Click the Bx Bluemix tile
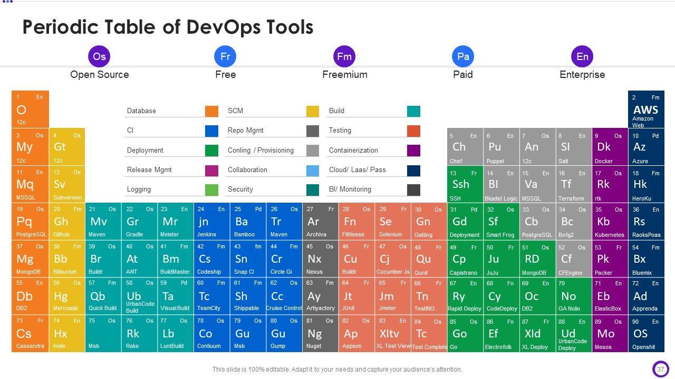The image size is (675, 379). coord(646,259)
